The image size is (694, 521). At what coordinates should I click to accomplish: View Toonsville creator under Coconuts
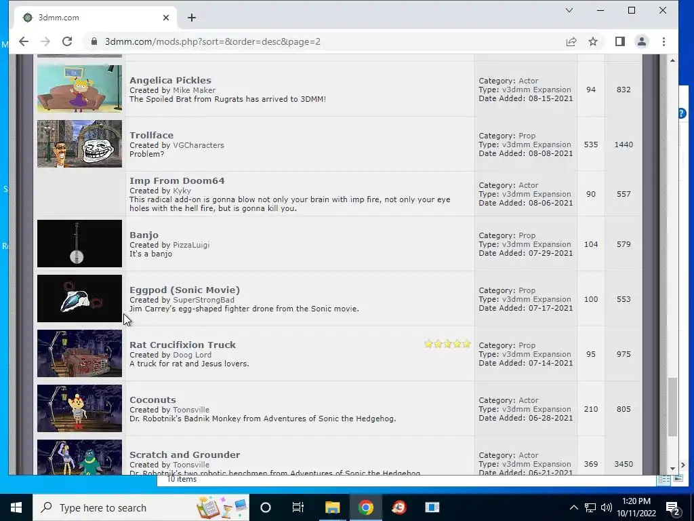[191, 409]
